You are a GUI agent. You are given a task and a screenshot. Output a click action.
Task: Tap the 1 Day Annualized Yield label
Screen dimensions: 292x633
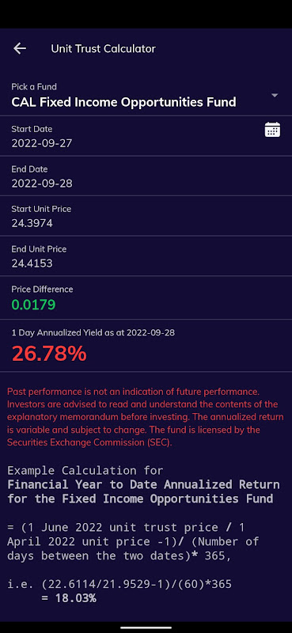[93, 332]
